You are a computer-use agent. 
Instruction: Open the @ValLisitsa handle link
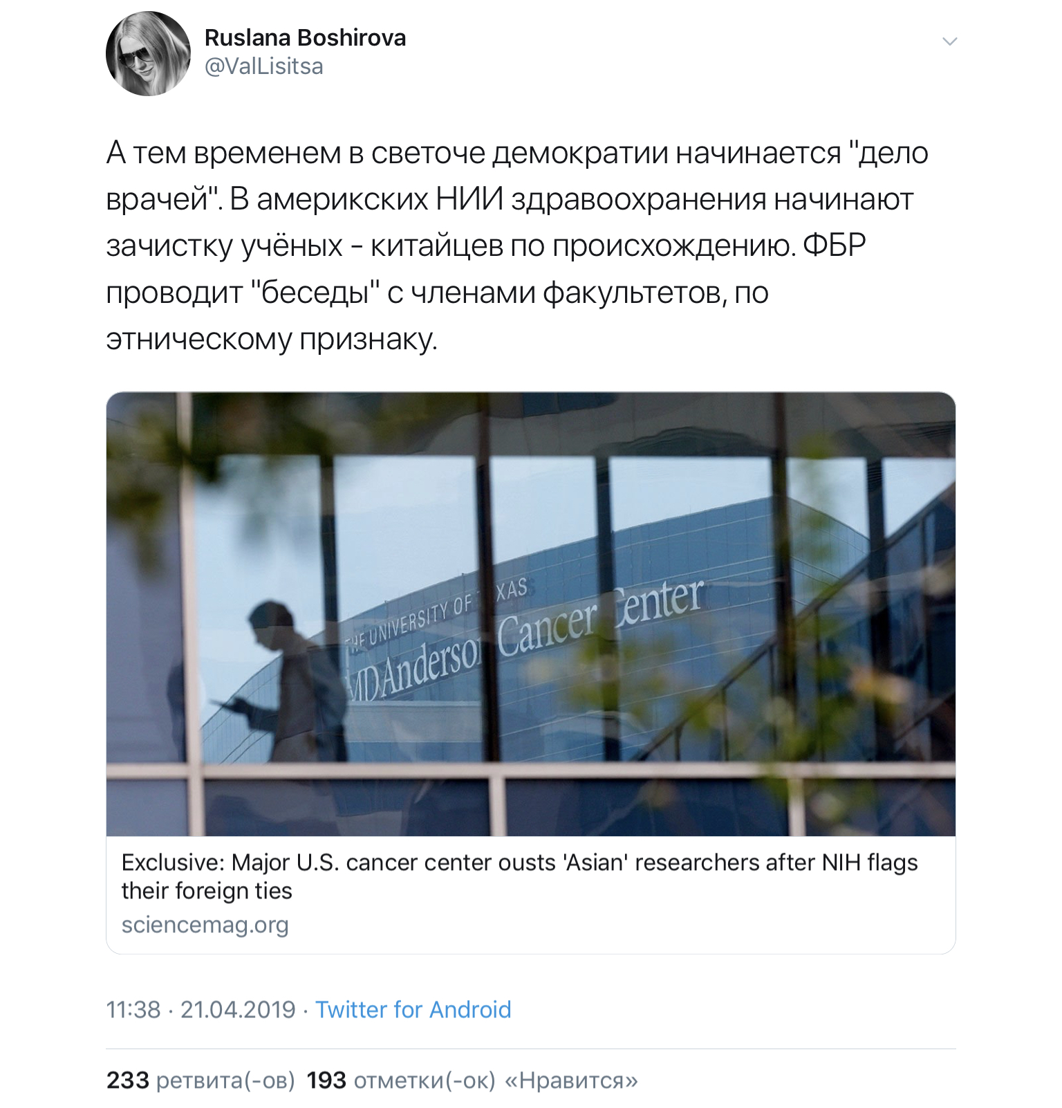click(x=264, y=66)
